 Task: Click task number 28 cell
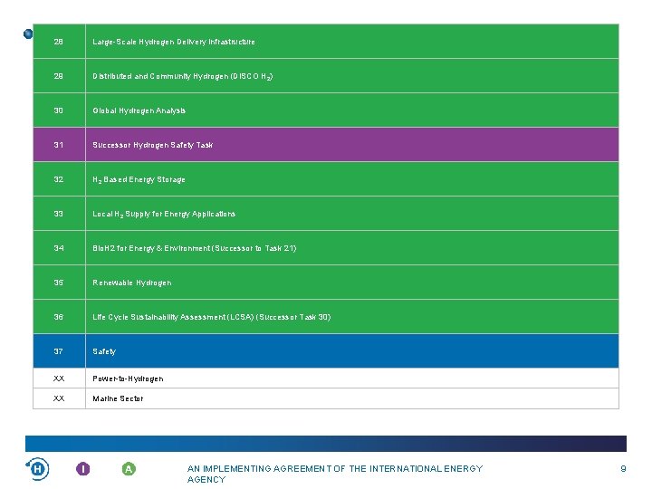pos(59,42)
